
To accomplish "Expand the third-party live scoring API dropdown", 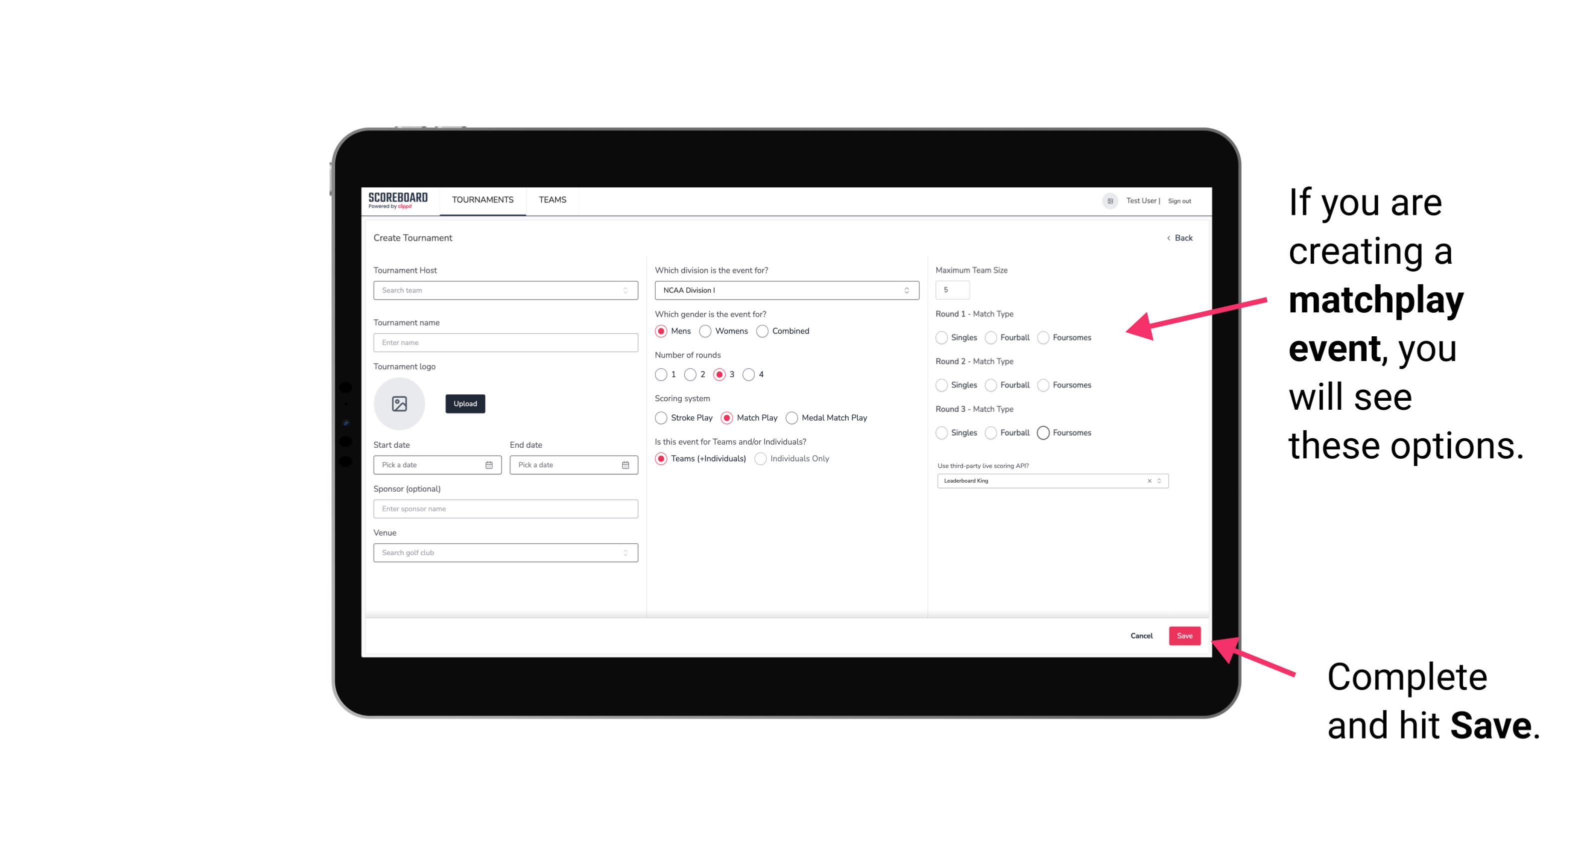I will click(x=1158, y=481).
